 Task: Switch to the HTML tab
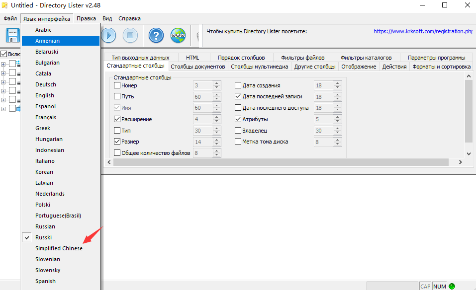[192, 58]
